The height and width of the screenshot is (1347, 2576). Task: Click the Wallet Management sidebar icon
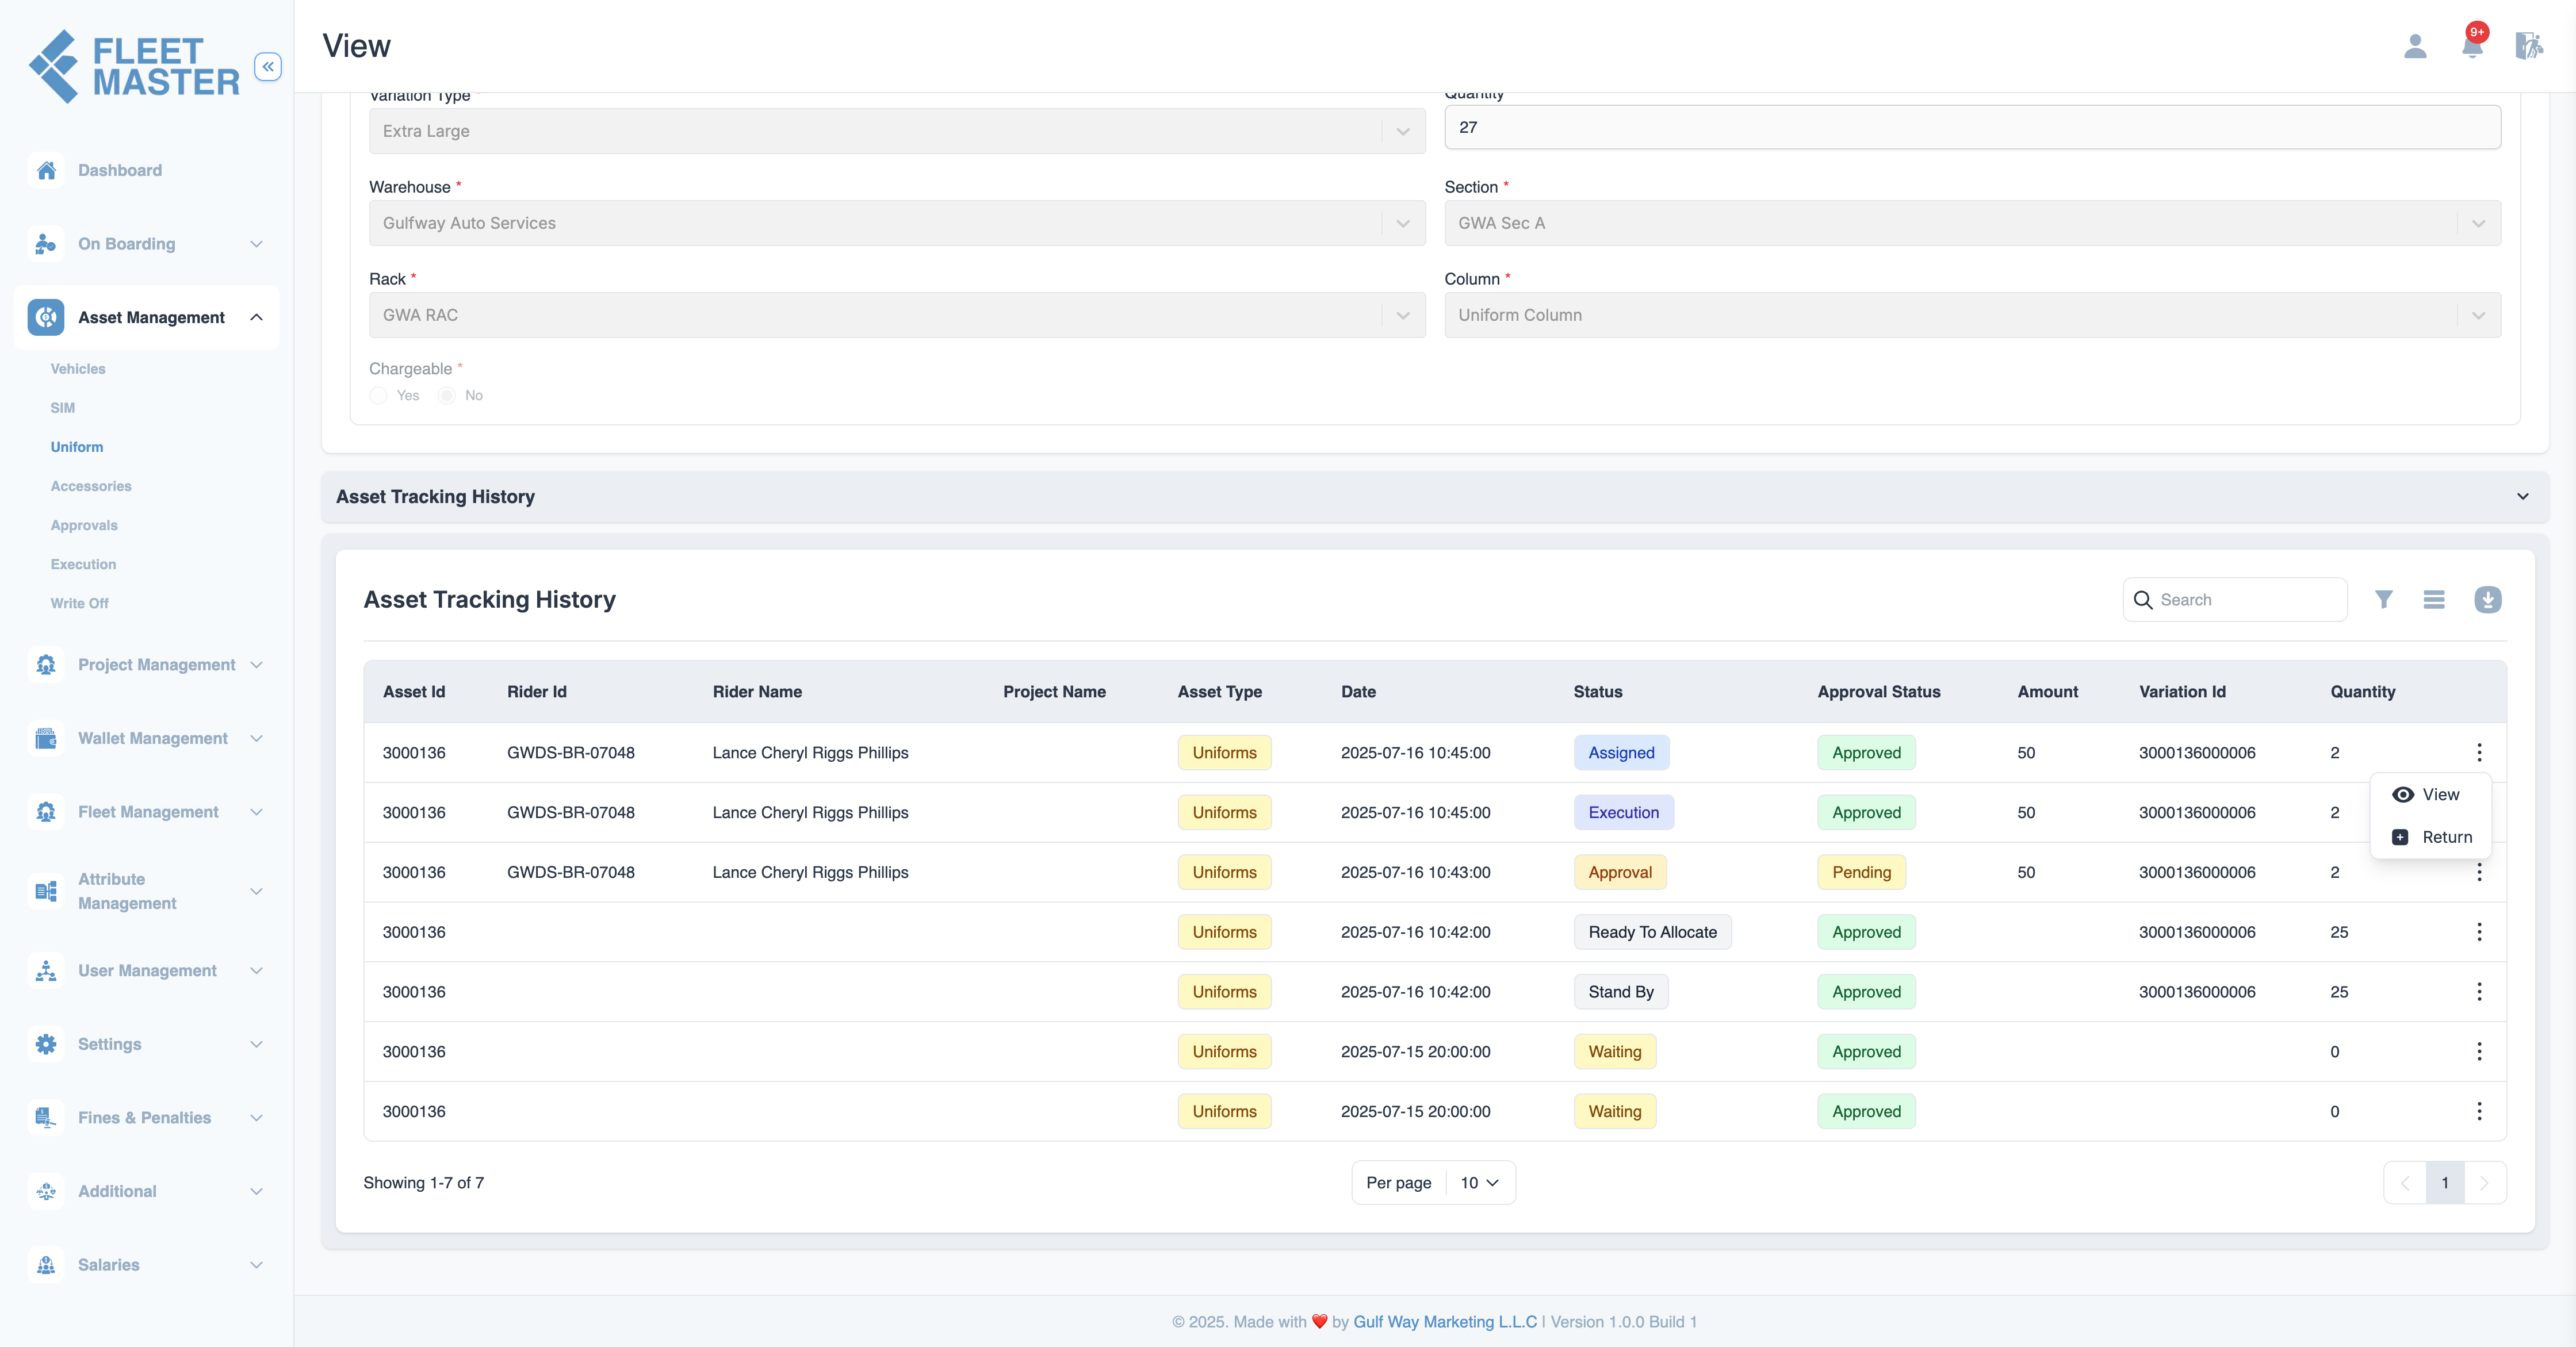[x=46, y=738]
